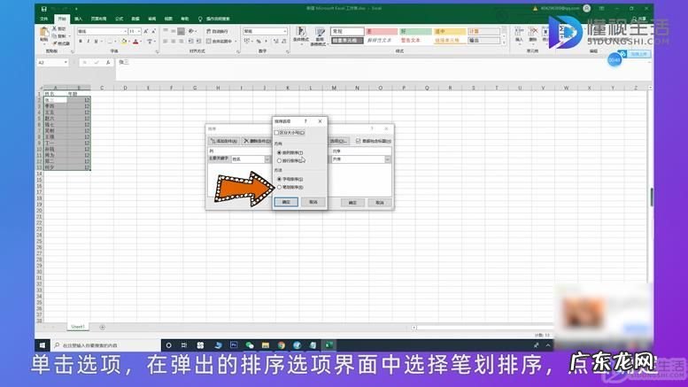Click Excel icon in the taskbar

pyautogui.click(x=329, y=345)
